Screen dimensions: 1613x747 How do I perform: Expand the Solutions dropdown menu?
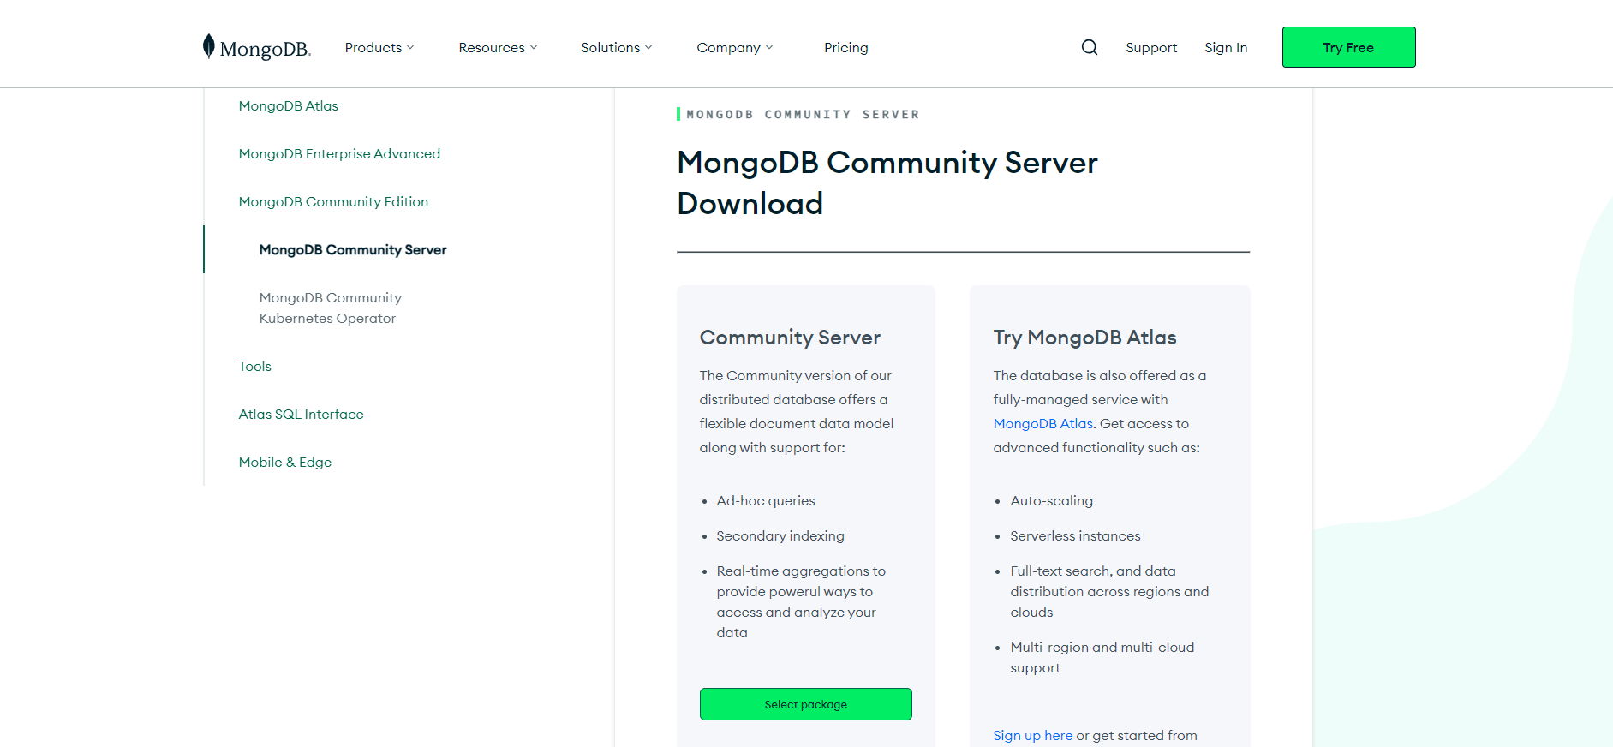(x=617, y=48)
